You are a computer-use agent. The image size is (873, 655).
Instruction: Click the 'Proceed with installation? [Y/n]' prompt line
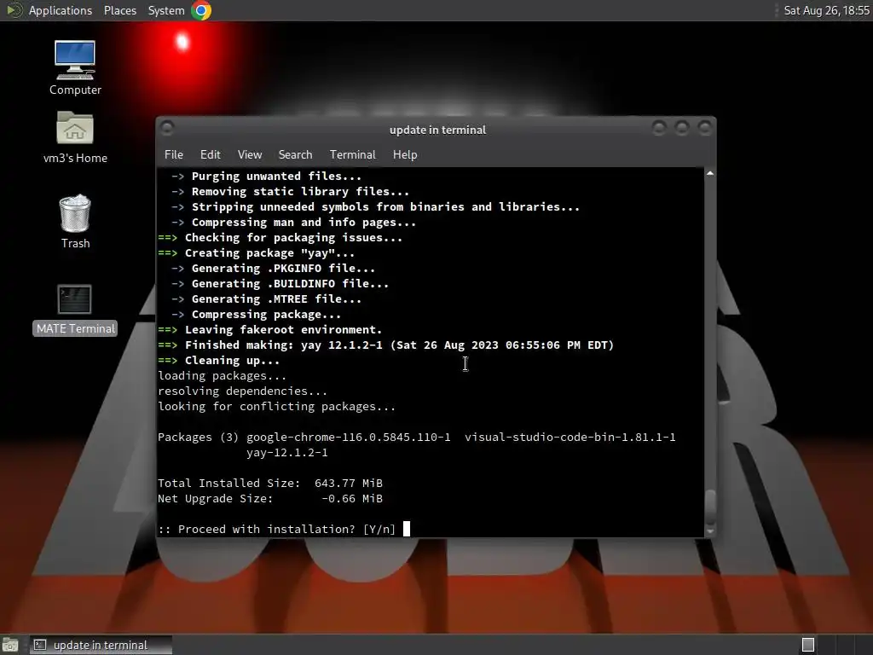(x=277, y=529)
